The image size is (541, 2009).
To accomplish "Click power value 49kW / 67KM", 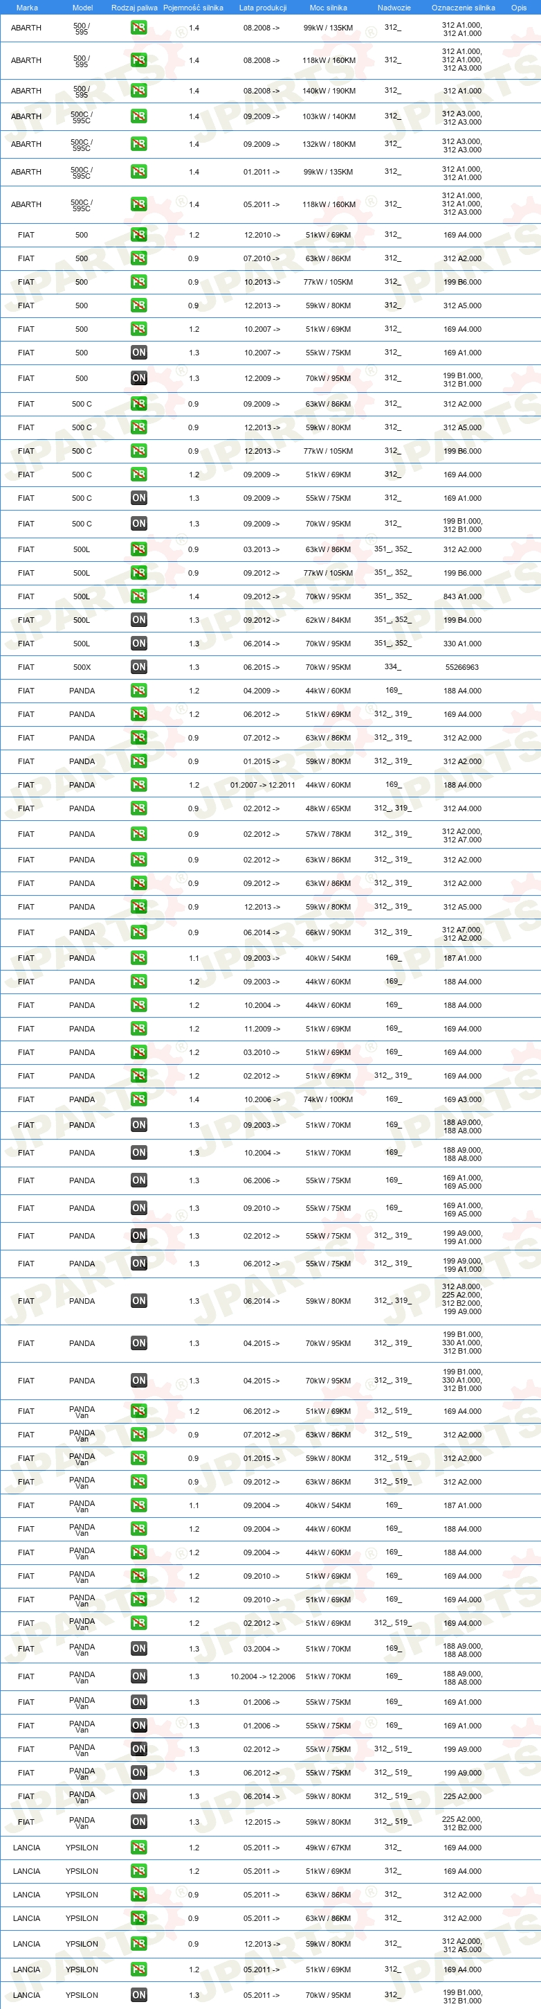I will (328, 1848).
